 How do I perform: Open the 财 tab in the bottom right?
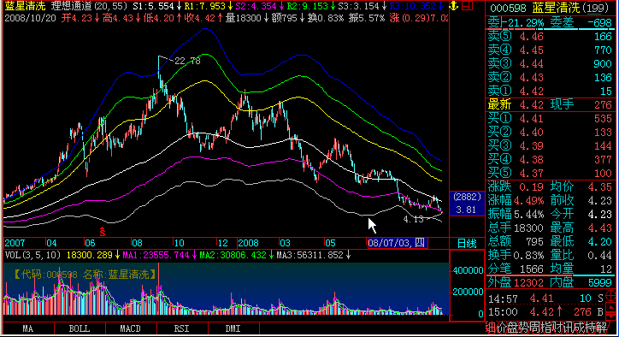[x=557, y=328]
